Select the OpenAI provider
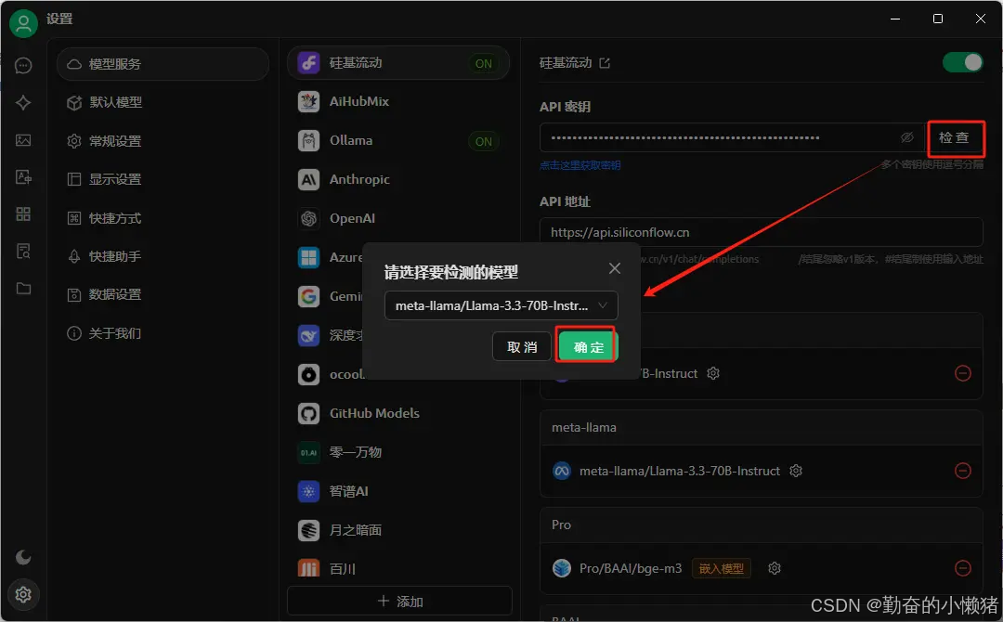The image size is (1003, 622). (397, 218)
